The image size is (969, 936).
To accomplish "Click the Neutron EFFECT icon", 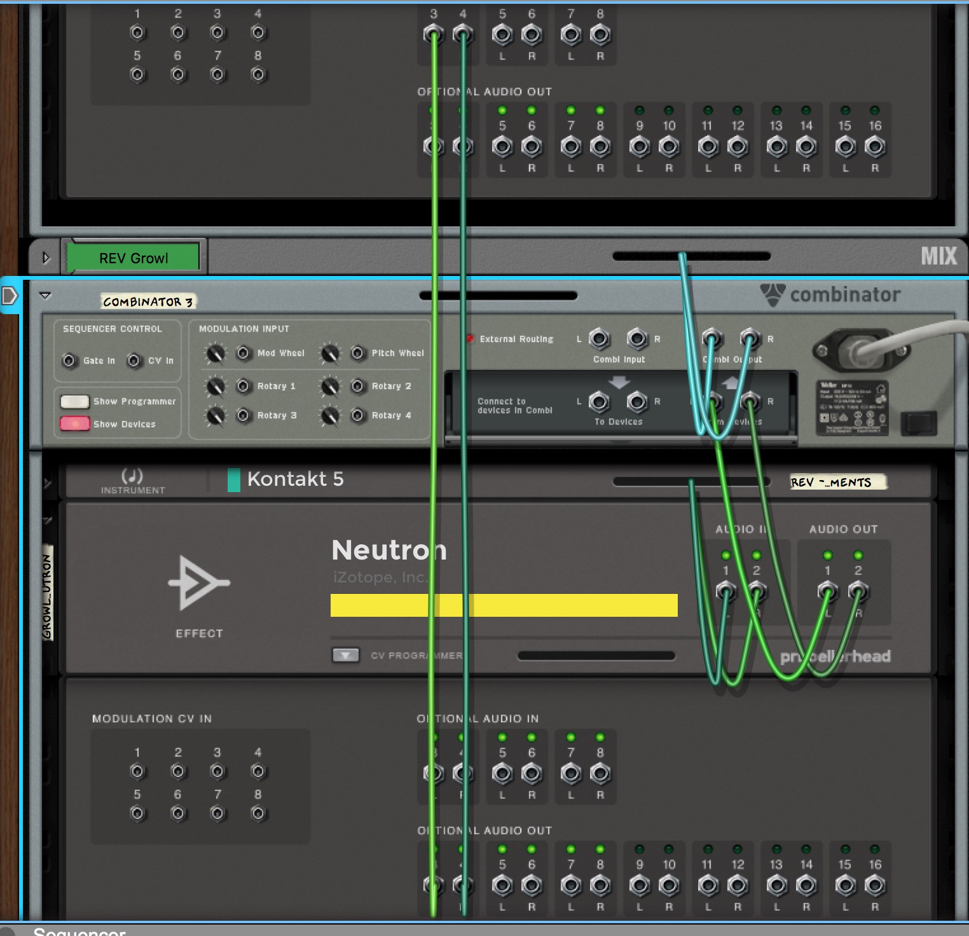I will pos(198,583).
